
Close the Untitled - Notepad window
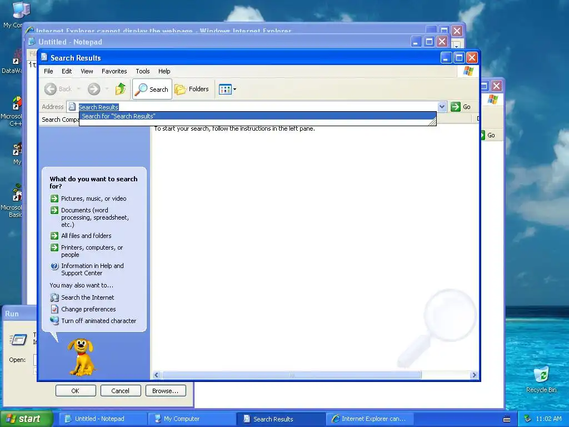point(442,41)
